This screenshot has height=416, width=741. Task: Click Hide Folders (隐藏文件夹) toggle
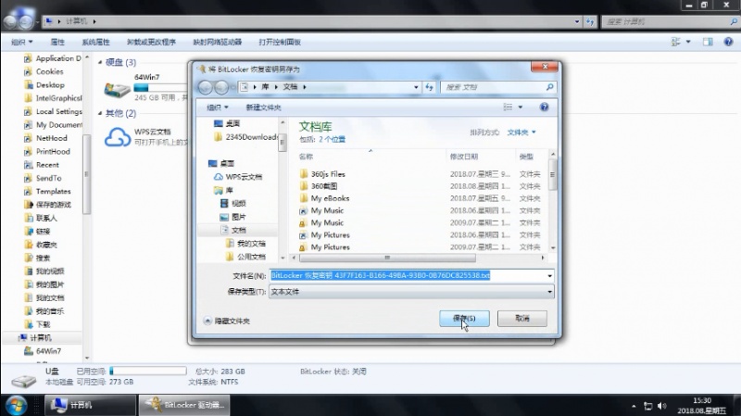[x=226, y=321]
